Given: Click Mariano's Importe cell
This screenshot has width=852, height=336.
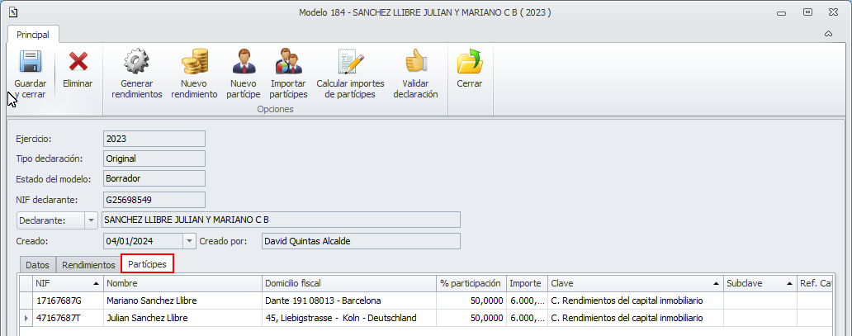Looking at the screenshot, I should click(527, 301).
